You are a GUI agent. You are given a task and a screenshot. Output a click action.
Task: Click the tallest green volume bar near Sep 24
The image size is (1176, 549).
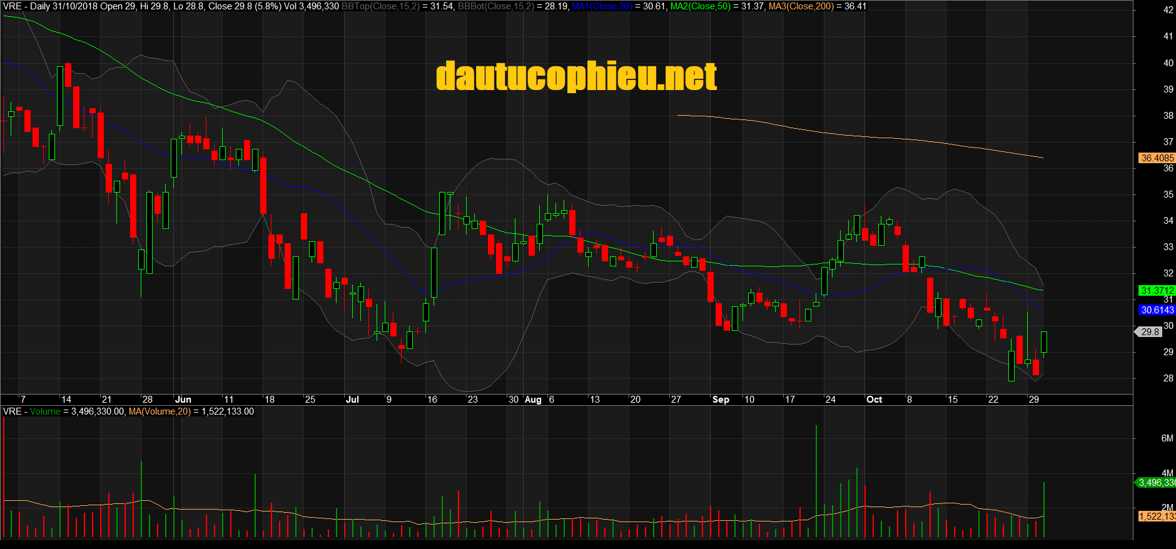[x=816, y=481]
